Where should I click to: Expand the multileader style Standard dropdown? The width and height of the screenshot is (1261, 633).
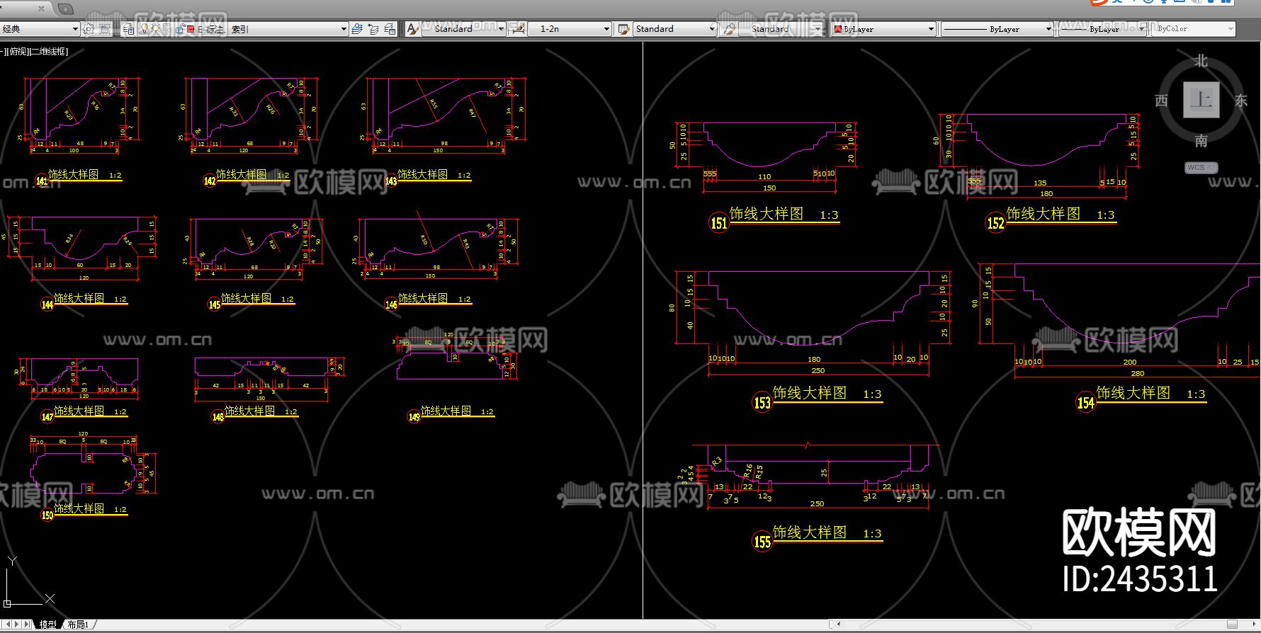click(x=818, y=29)
